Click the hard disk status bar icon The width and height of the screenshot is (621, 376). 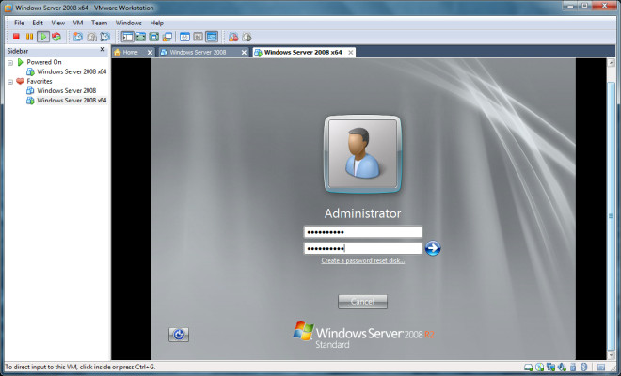(x=529, y=368)
